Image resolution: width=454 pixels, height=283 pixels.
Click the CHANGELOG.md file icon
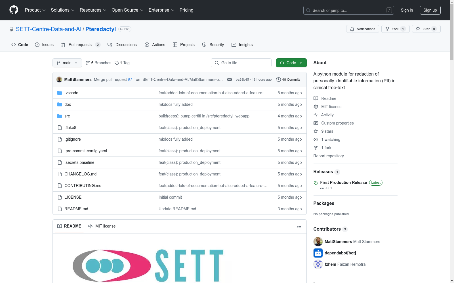click(60, 174)
